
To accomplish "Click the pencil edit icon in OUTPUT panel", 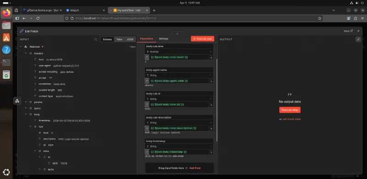I will click(x=358, y=39).
